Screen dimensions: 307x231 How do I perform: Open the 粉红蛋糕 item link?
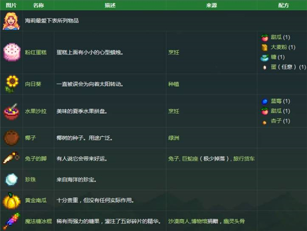click(x=35, y=52)
